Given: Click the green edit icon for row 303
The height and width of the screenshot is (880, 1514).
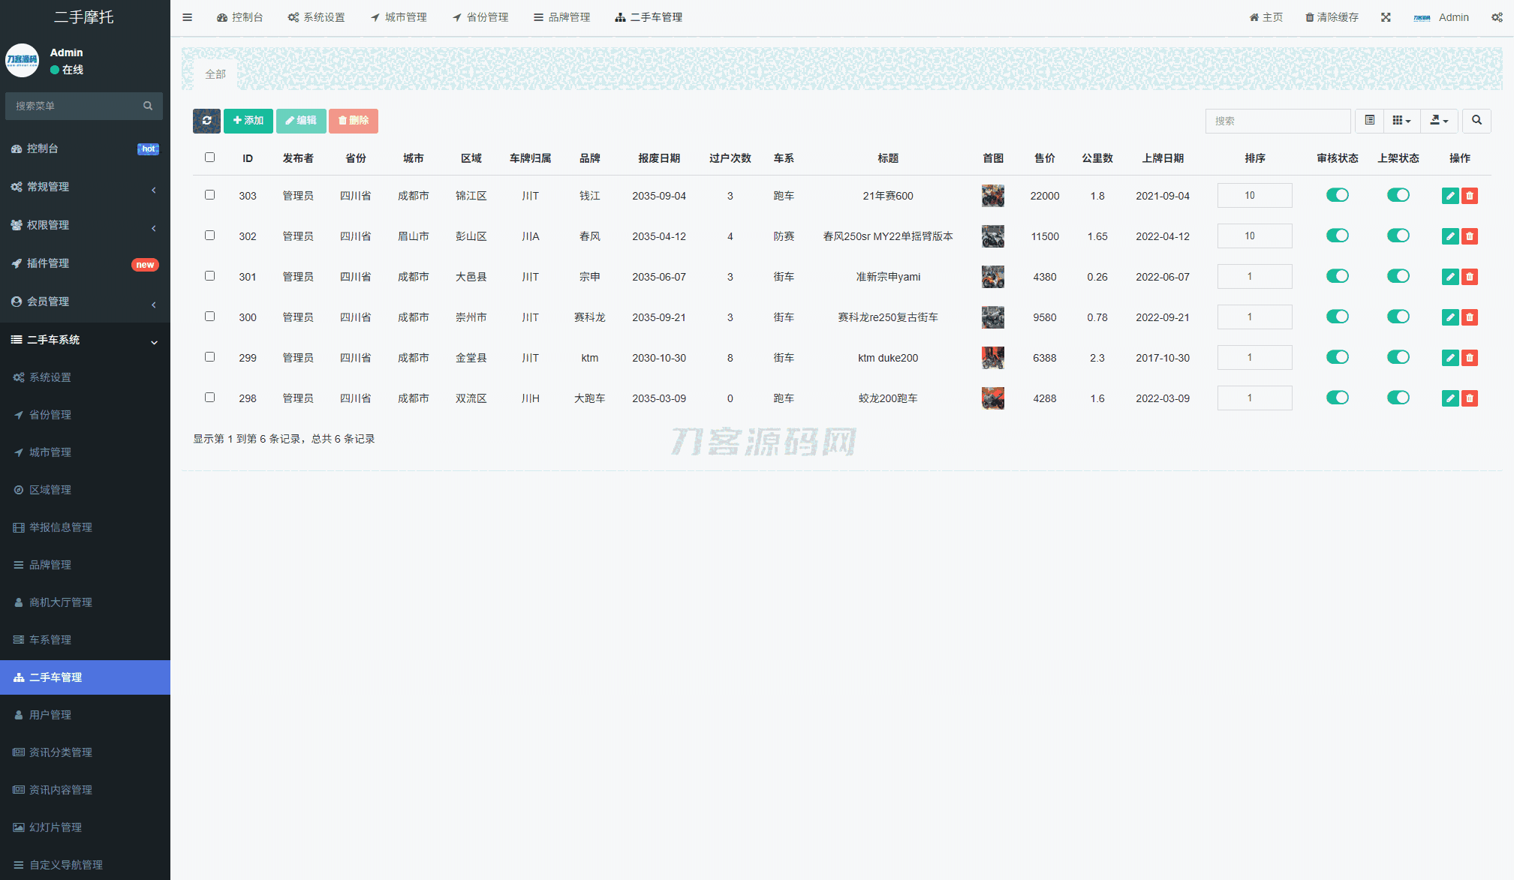Looking at the screenshot, I should tap(1450, 196).
